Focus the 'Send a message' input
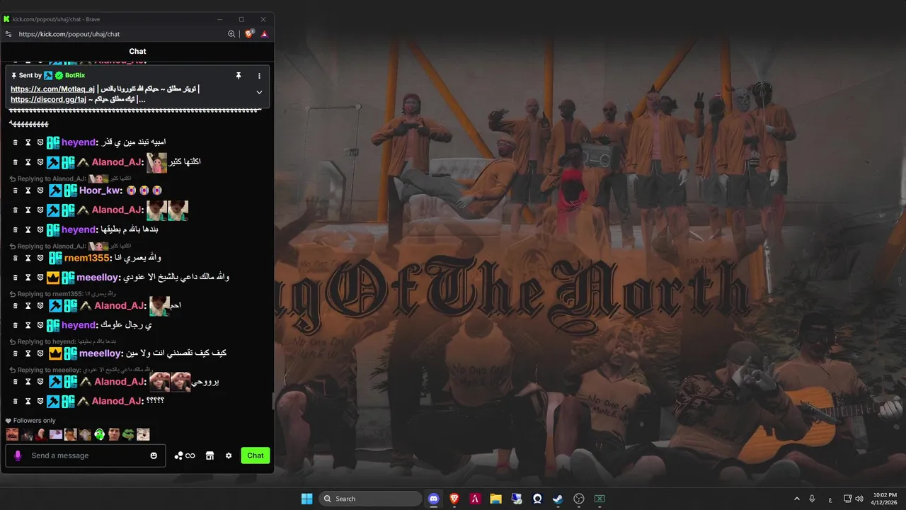The width and height of the screenshot is (906, 510). click(x=87, y=455)
